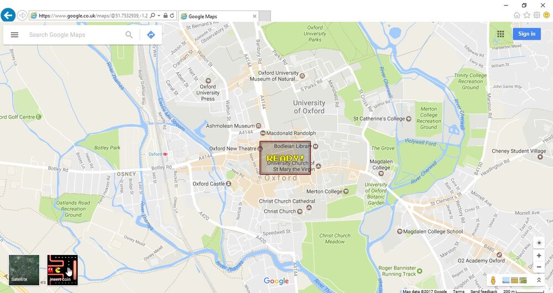Screen dimensions: 553x293
Task: Click the browser forward arrow
Action: (x=22, y=15)
